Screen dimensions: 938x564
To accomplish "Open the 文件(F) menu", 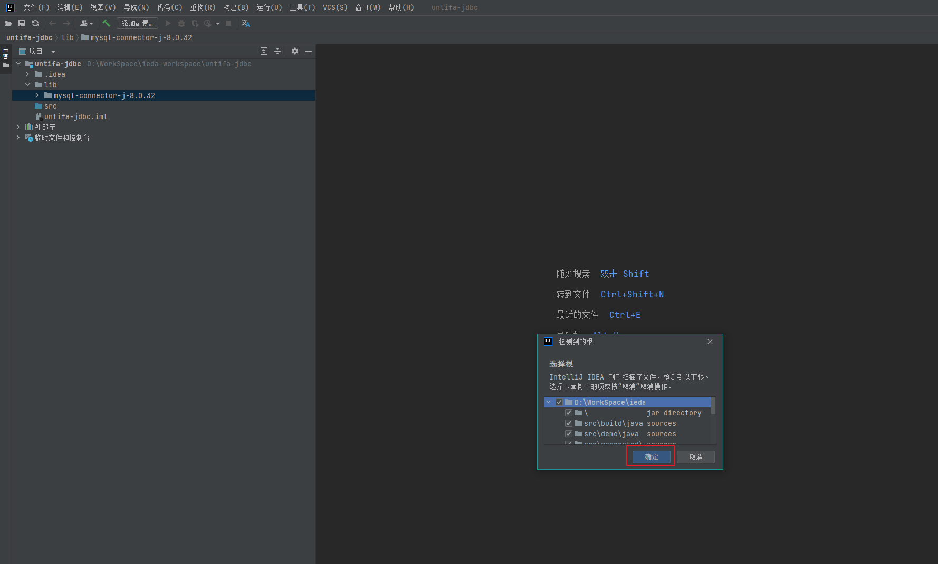I will point(36,7).
